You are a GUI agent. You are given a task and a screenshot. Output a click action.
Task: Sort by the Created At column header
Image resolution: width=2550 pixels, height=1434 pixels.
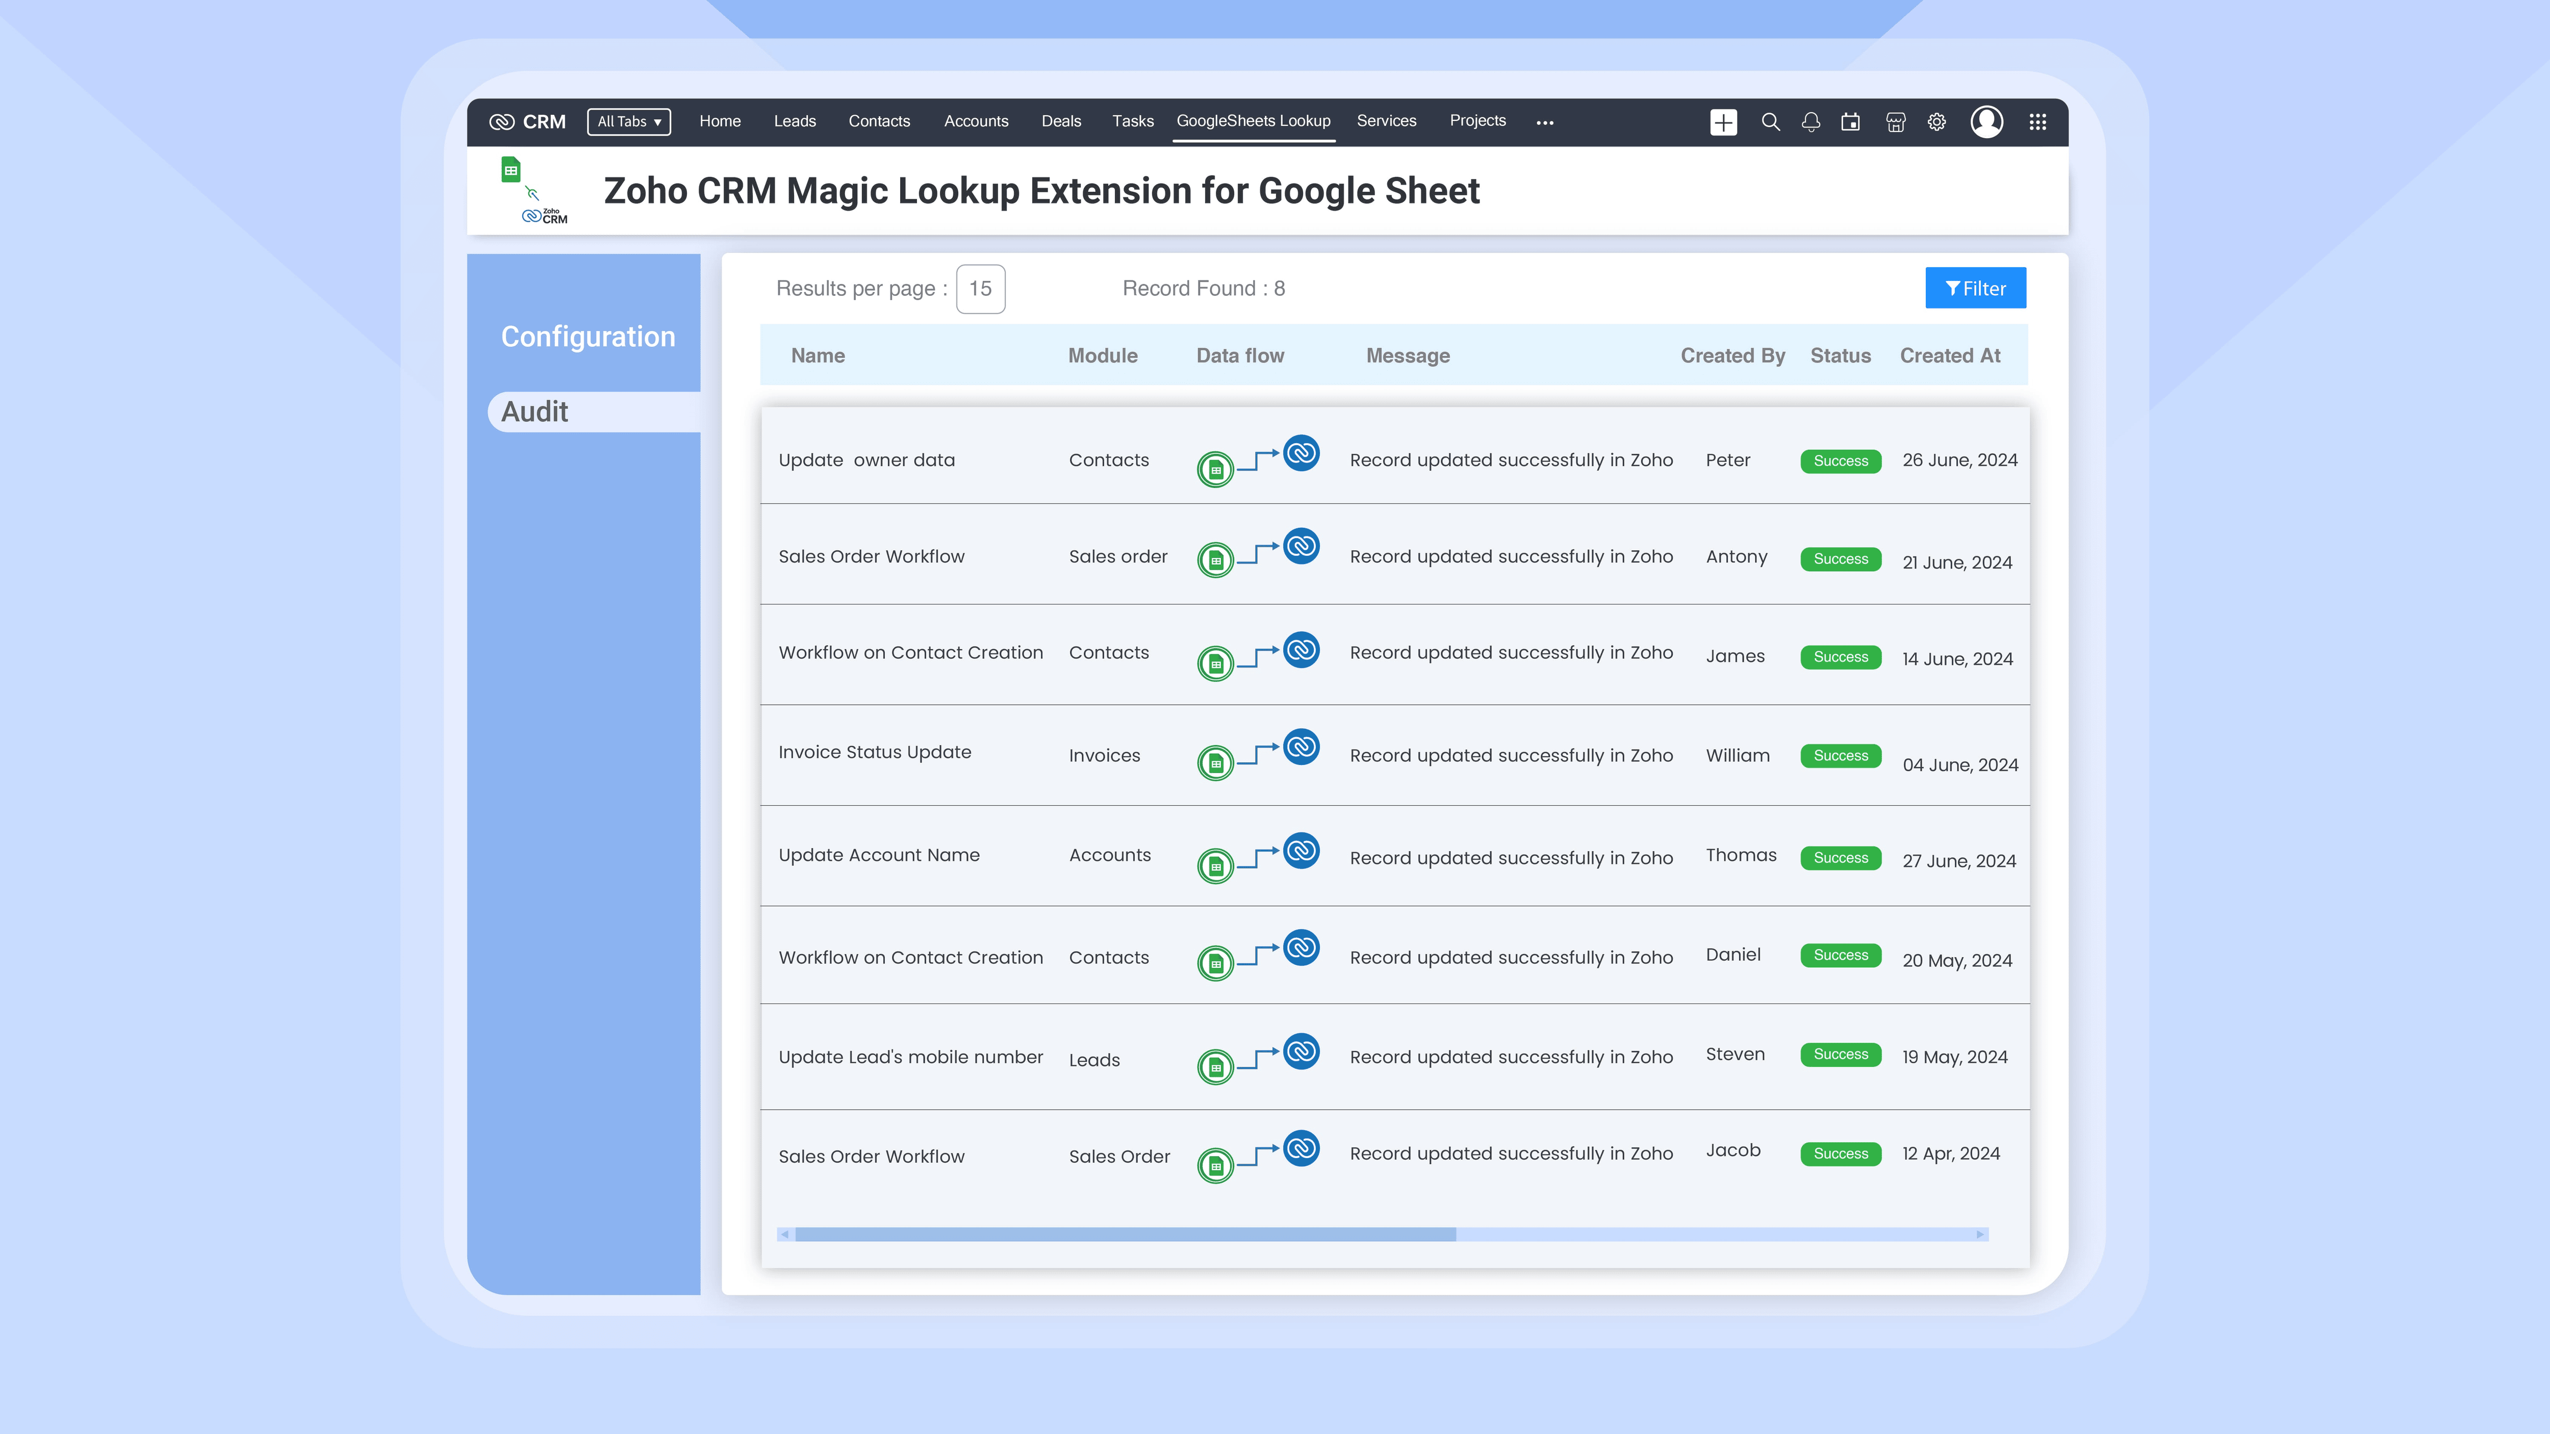pyautogui.click(x=1950, y=355)
